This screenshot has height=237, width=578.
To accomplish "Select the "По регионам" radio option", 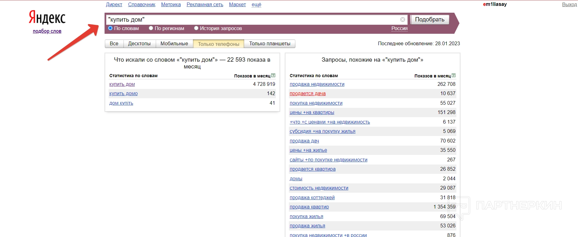I will pos(151,28).
